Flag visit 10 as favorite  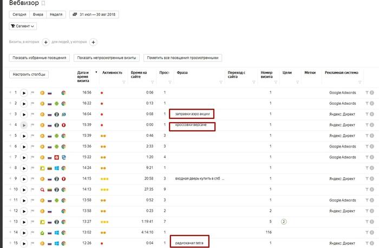click(32, 190)
